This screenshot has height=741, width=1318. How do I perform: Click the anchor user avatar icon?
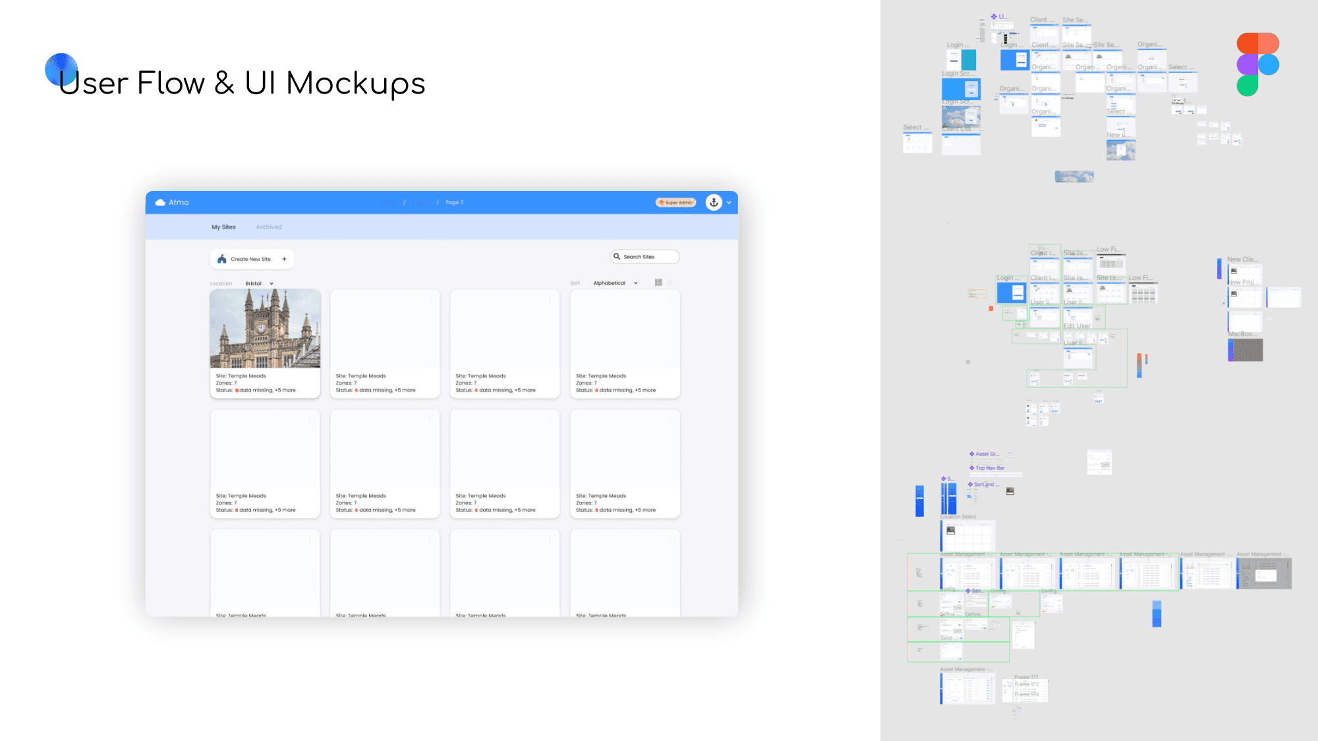tap(714, 202)
